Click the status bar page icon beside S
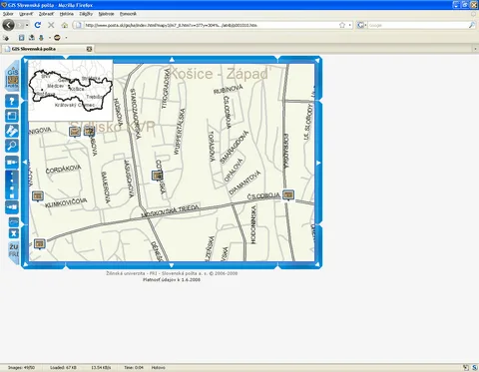479x372 pixels. click(x=466, y=368)
